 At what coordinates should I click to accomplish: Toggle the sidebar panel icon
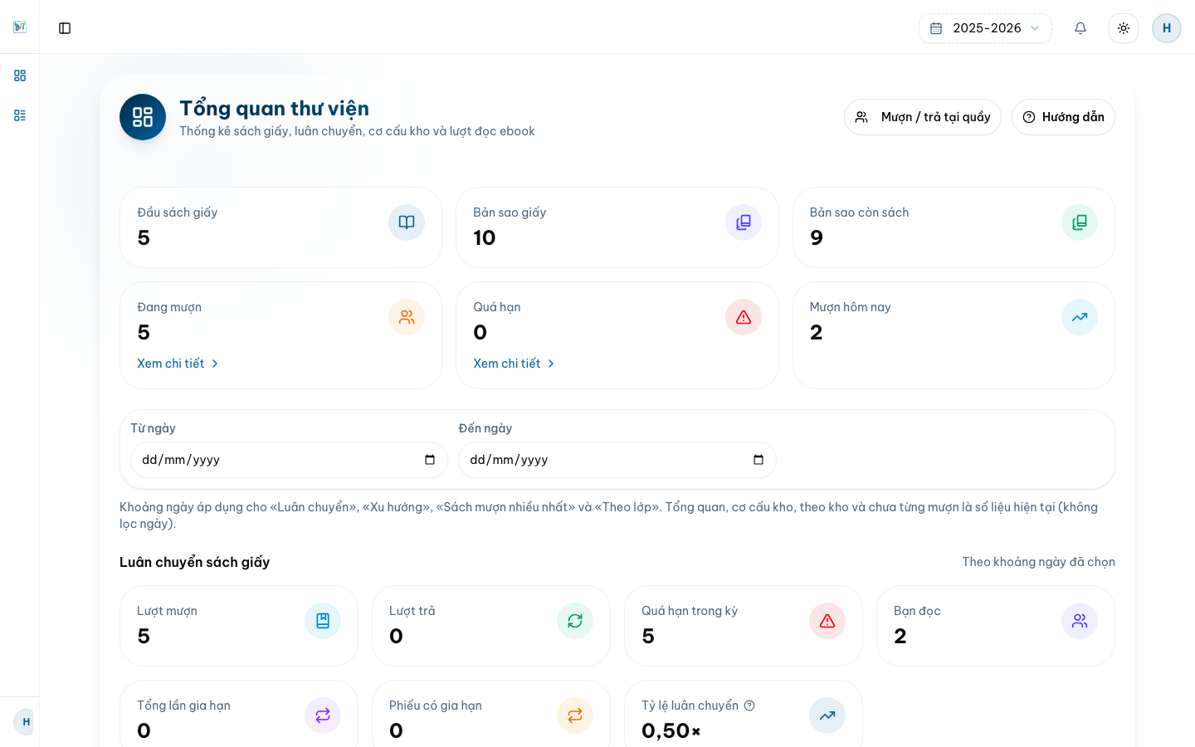pos(65,28)
